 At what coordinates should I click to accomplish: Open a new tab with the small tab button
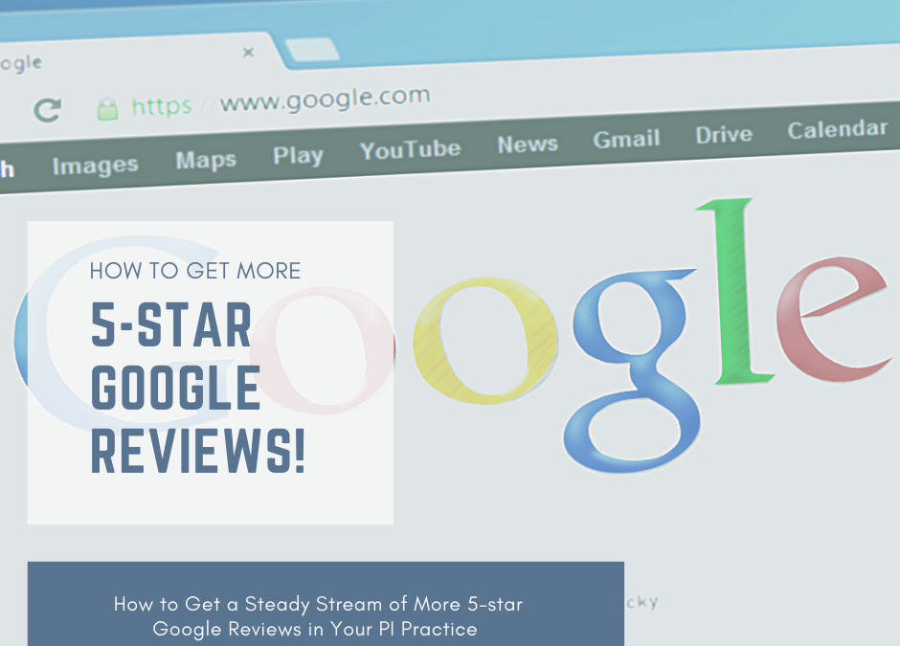click(312, 50)
